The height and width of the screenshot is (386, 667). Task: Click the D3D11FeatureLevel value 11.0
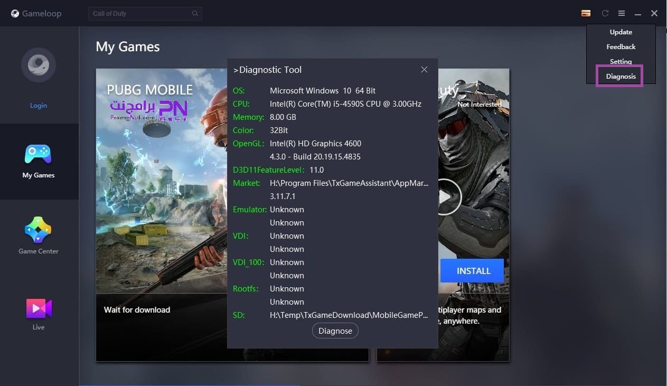[317, 170]
